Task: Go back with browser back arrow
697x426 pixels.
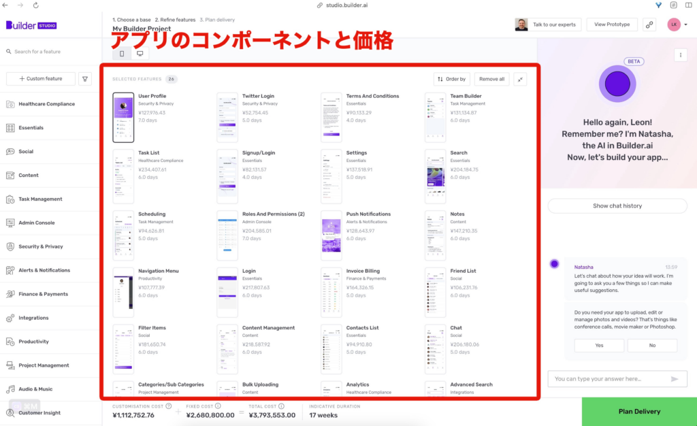Action: tap(5, 5)
